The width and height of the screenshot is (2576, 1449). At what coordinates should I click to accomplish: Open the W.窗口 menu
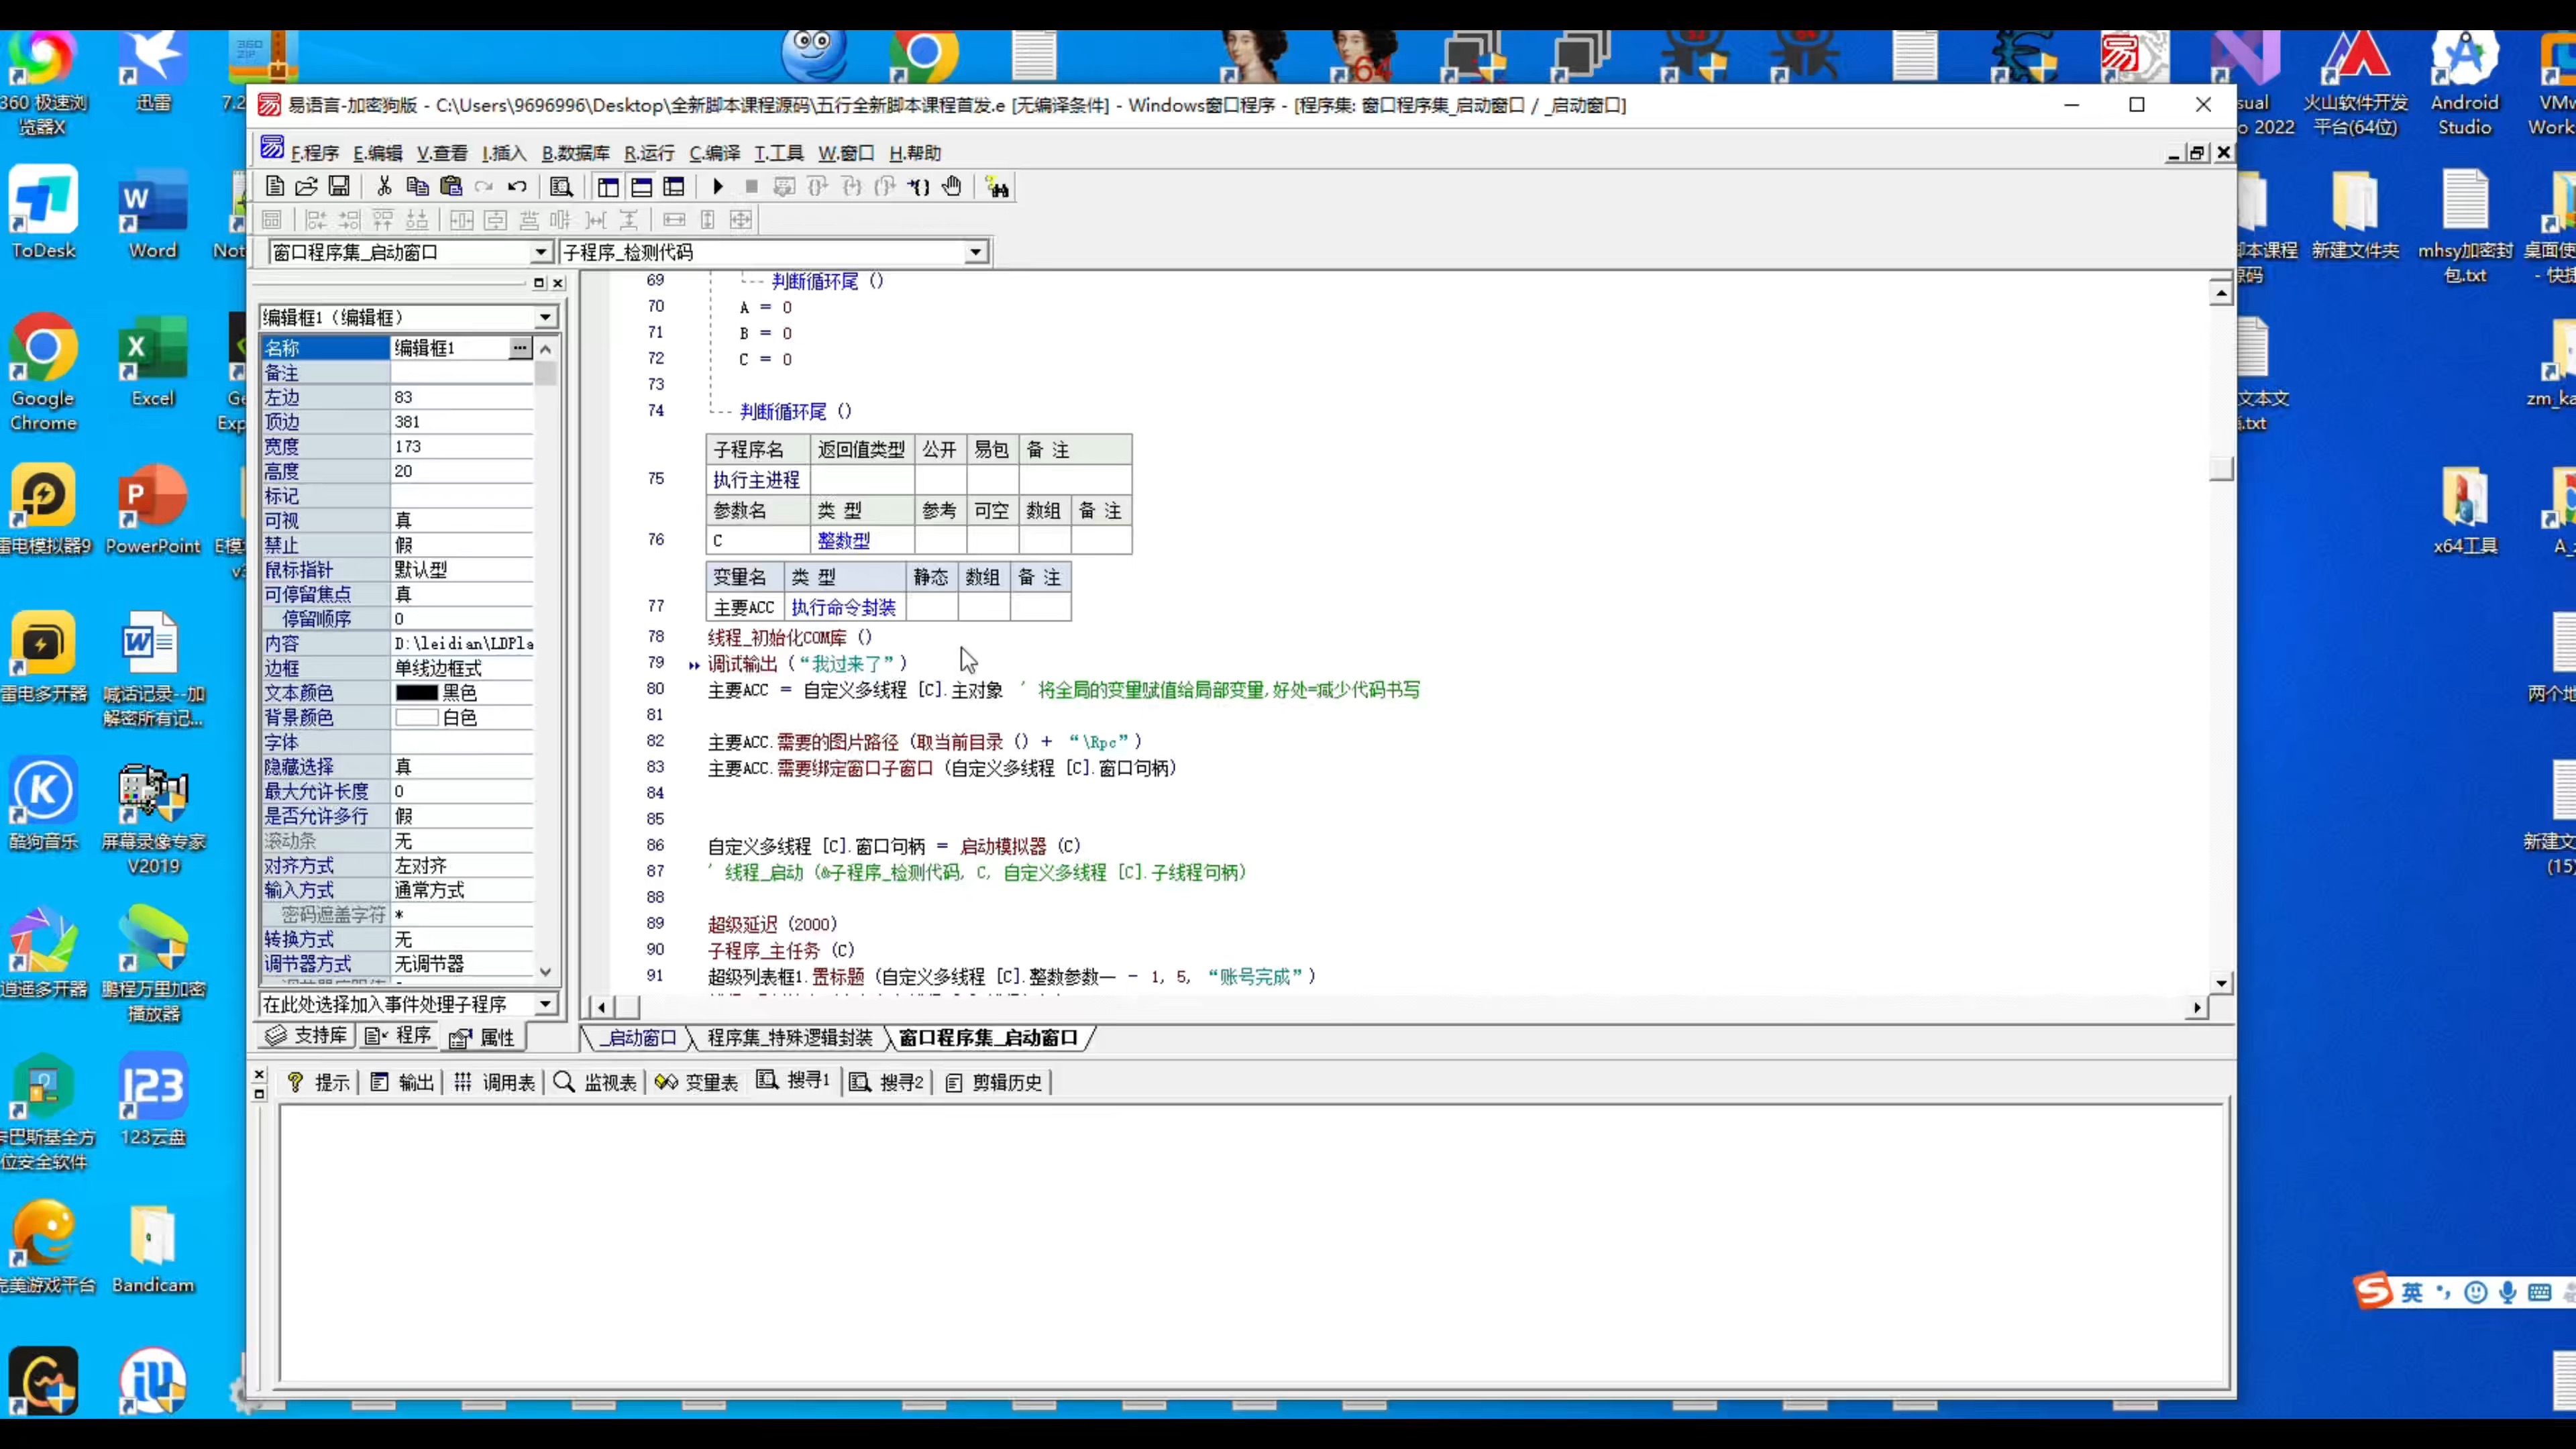tap(846, 153)
